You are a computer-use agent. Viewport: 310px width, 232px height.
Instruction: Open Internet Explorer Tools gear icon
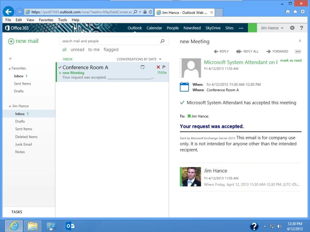[303, 12]
